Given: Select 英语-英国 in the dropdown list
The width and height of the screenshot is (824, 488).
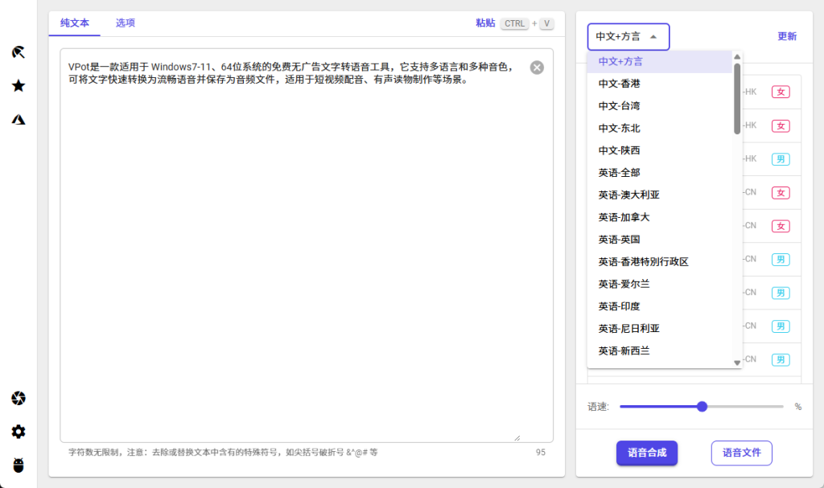Looking at the screenshot, I should coord(620,239).
